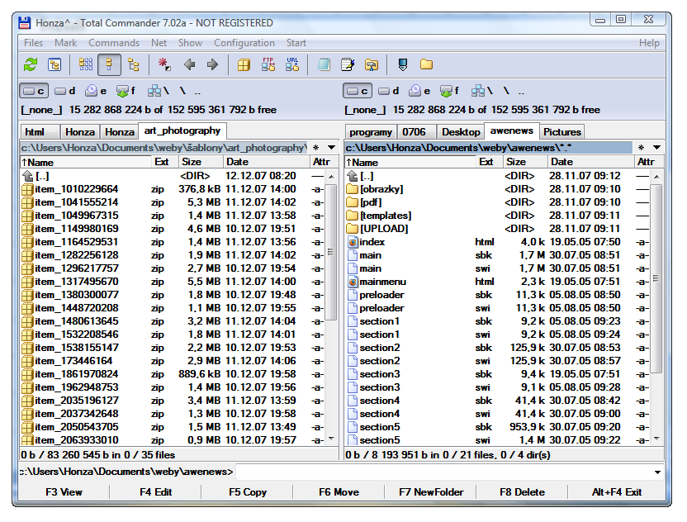Open the Configuration menu

pyautogui.click(x=244, y=43)
